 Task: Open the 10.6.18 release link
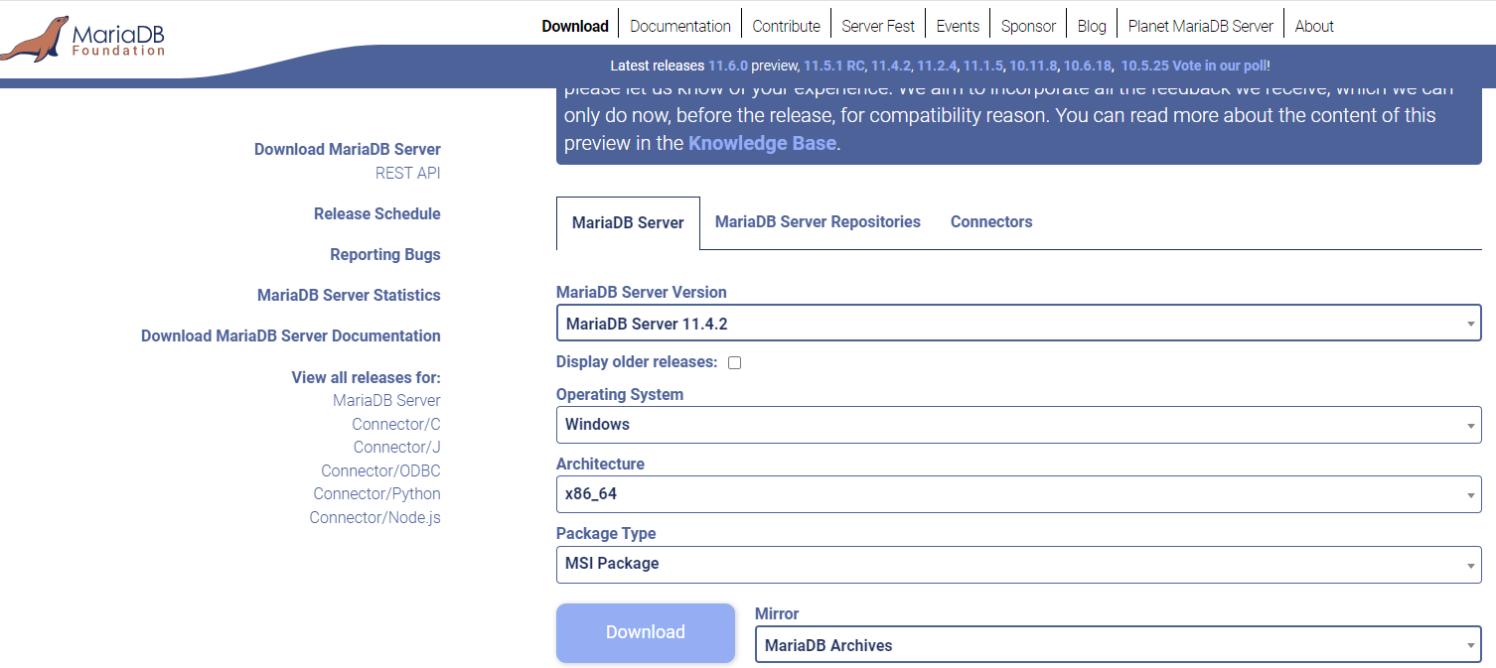click(1087, 66)
